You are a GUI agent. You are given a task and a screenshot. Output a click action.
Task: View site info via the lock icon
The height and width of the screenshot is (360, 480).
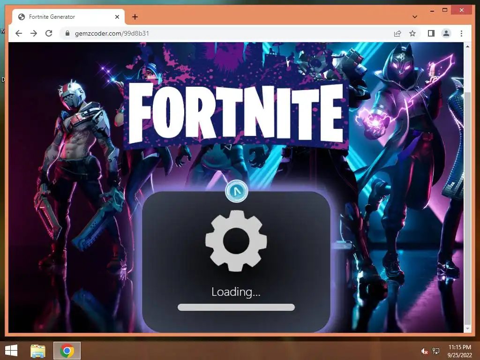(67, 33)
